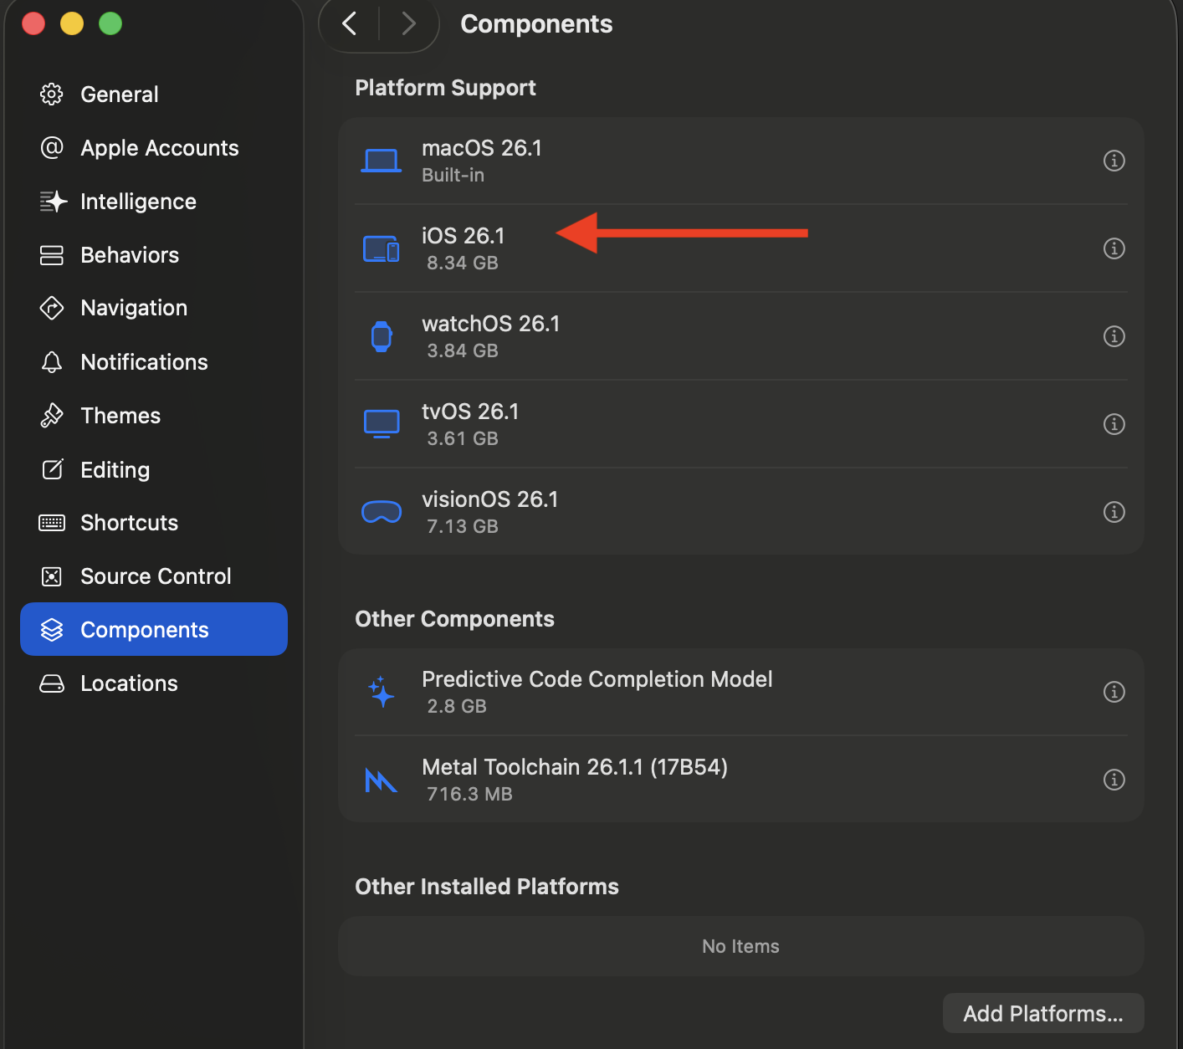Click the iOS device platform icon
This screenshot has height=1049, width=1183.
(382, 249)
